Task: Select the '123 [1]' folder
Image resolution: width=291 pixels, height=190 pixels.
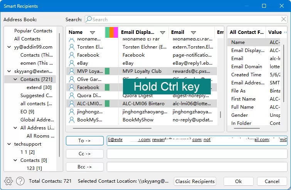Action: tap(34, 168)
